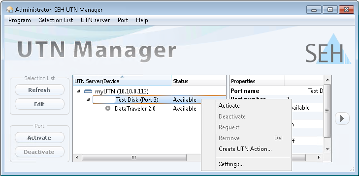Close the UTN Manager window
Viewport: 360px width, 177px height.
pyautogui.click(x=346, y=10)
